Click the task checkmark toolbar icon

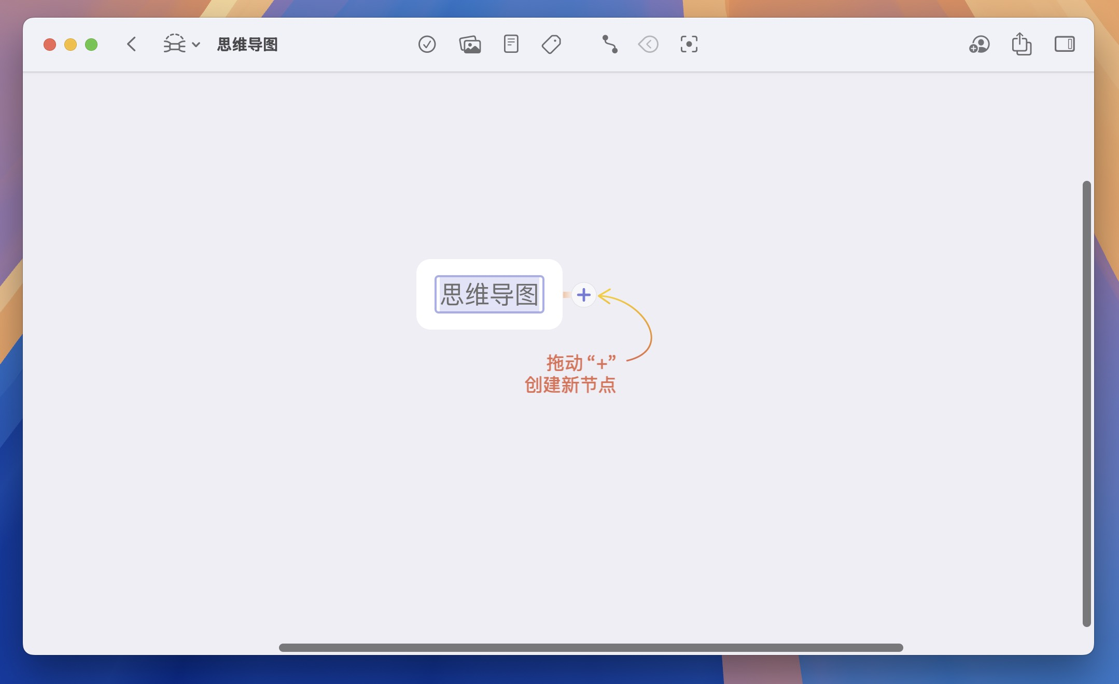tap(427, 45)
